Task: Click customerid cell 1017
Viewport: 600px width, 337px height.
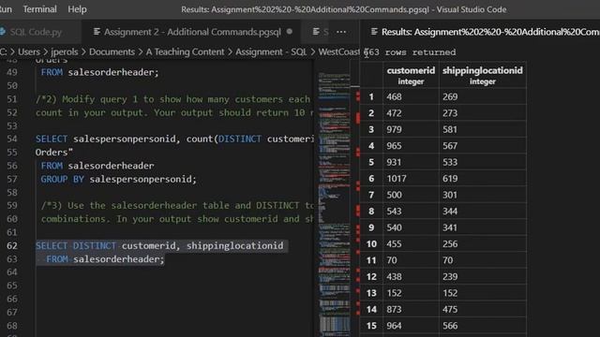Action: 411,179
